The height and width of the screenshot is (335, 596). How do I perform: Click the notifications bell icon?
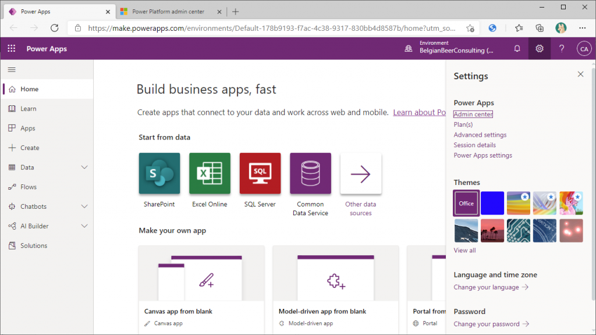[517, 49]
